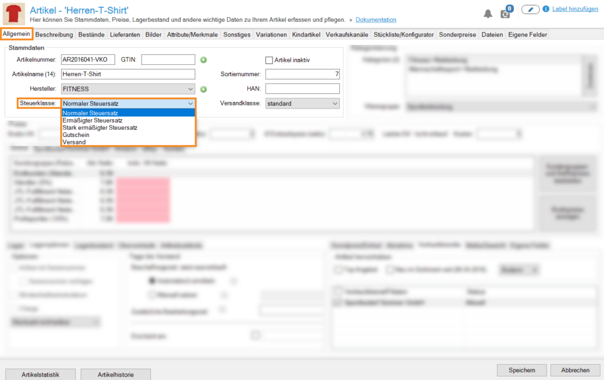Click the blue info icon beside Label hinzufügen
This screenshot has height=380, width=604.
(546, 9)
